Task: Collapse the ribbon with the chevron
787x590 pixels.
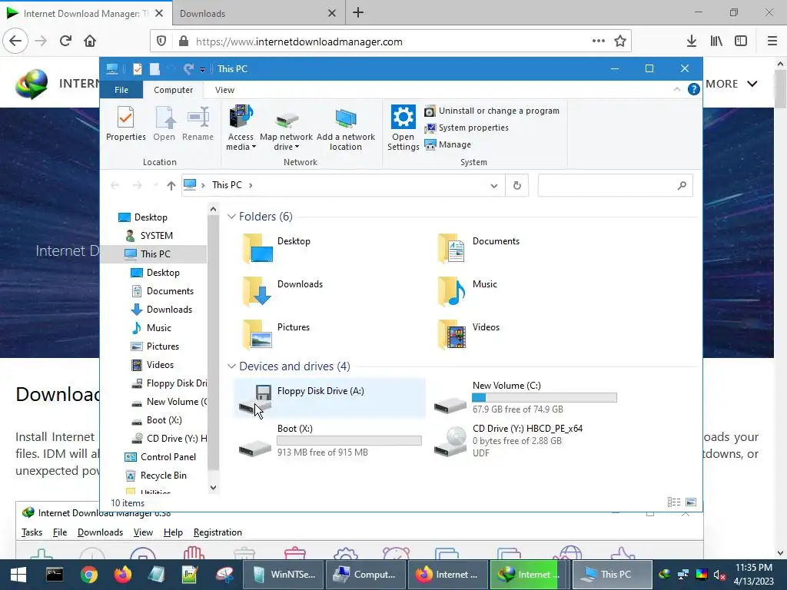Action: click(676, 89)
